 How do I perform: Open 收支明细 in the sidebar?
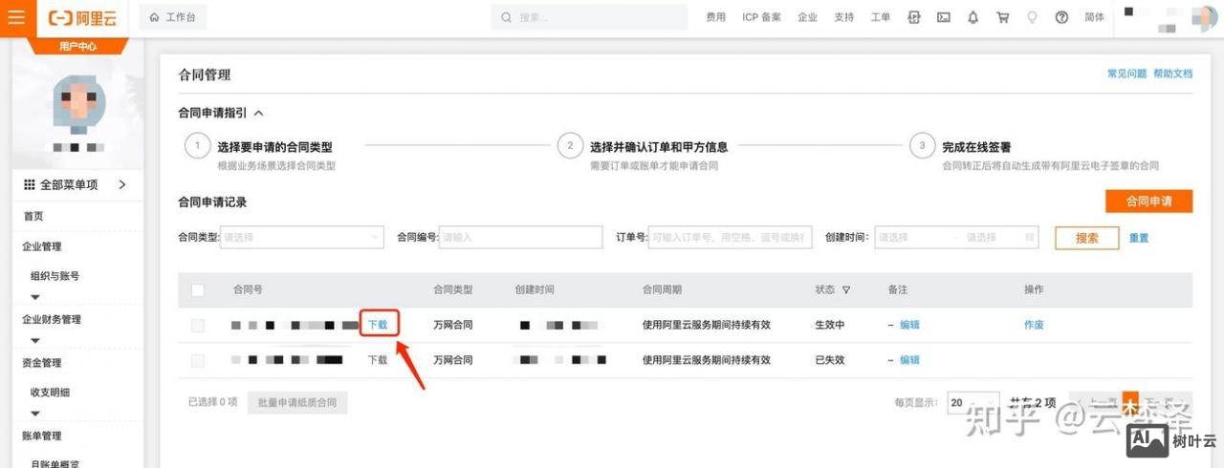coord(51,393)
